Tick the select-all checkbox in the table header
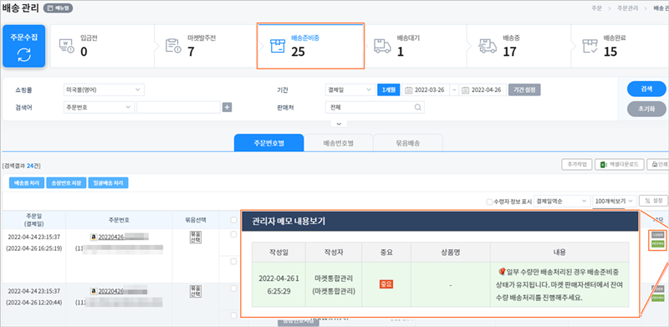Viewport: 669px width, 327px height. [x=233, y=220]
